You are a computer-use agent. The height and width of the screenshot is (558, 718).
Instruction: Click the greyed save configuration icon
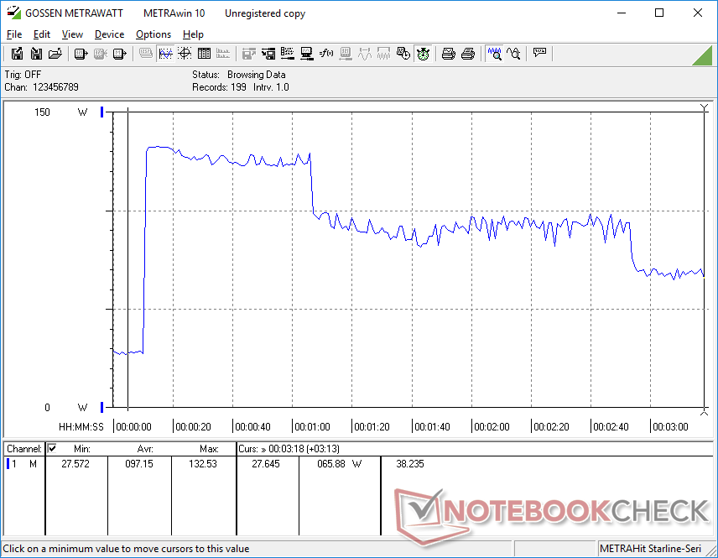coord(248,54)
